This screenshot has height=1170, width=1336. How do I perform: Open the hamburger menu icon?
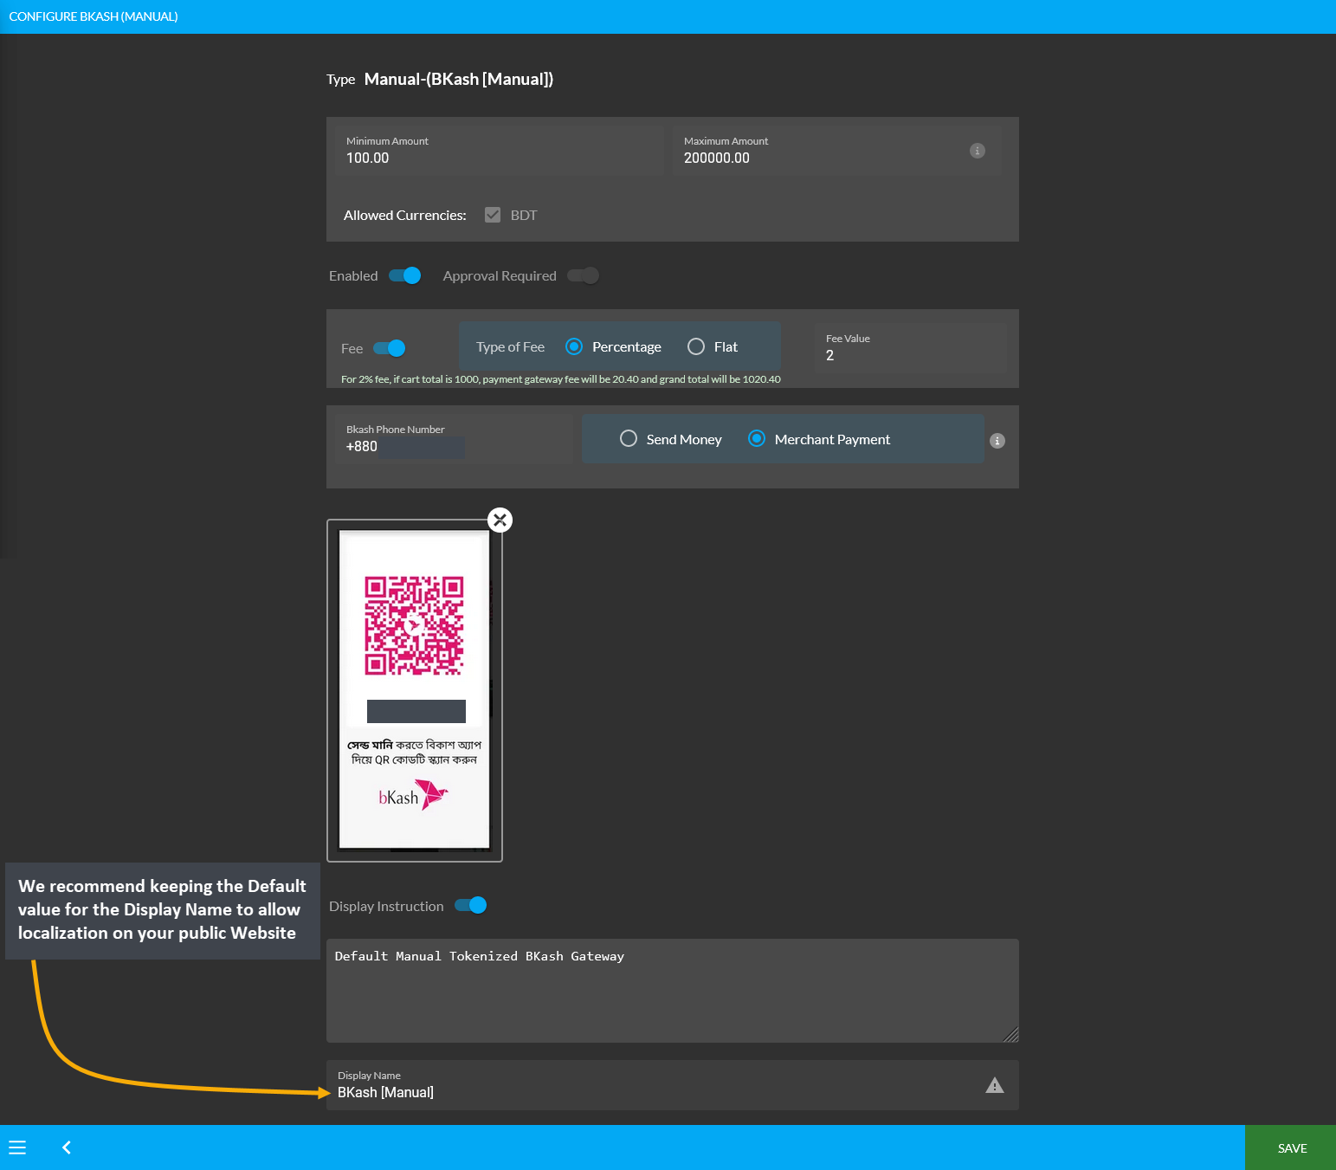point(17,1147)
